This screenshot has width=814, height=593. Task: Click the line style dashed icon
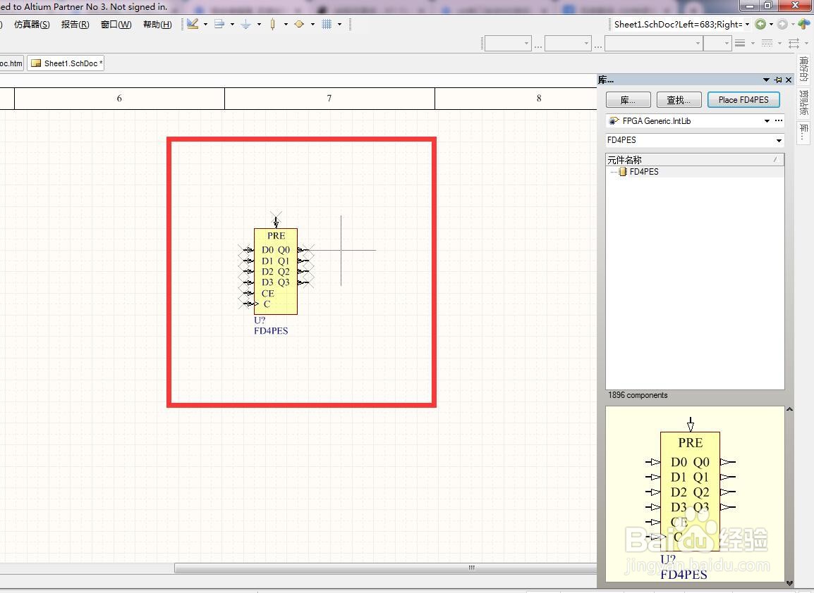pos(767,44)
